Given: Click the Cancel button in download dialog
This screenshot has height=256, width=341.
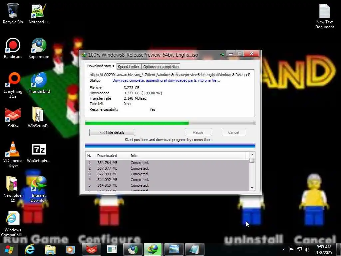Looking at the screenshot, I should (233, 132).
